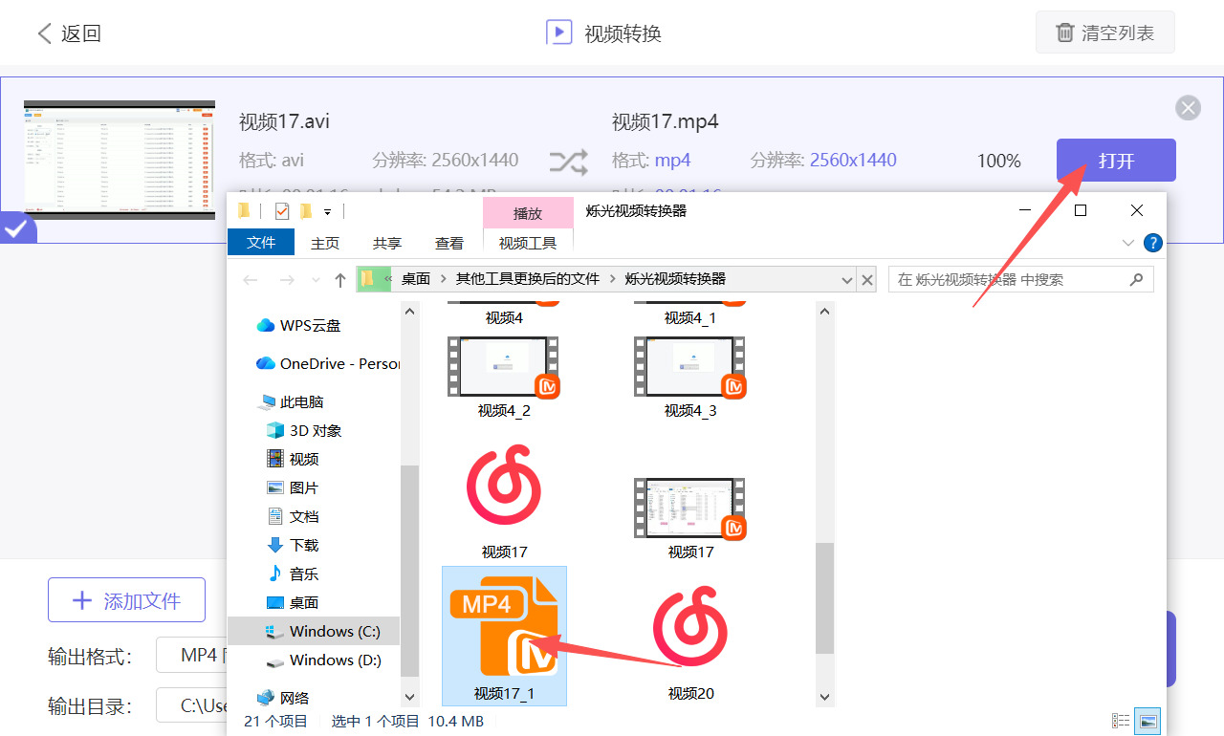Click the file list scroll-up arrow
This screenshot has width=1224, height=736.
click(824, 312)
